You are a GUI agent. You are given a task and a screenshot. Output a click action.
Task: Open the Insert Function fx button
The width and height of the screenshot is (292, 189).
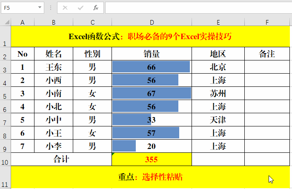[x=96, y=8]
